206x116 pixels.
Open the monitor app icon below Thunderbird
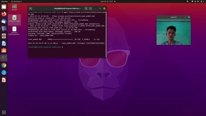(x=4, y=29)
